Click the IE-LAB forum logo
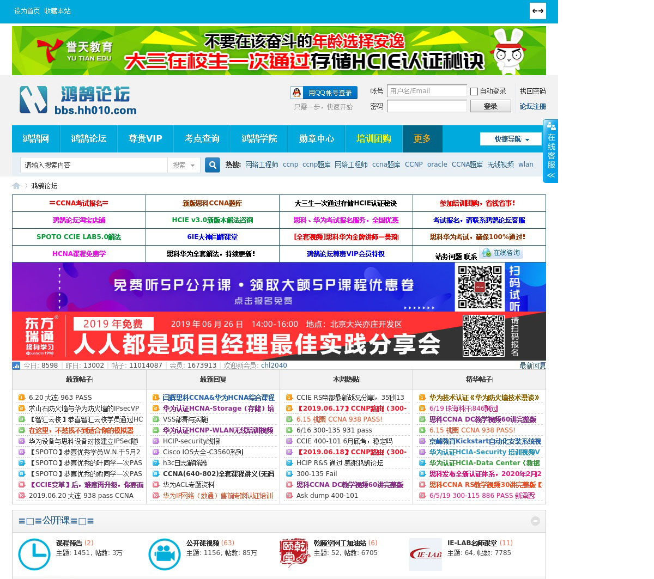 (426, 554)
